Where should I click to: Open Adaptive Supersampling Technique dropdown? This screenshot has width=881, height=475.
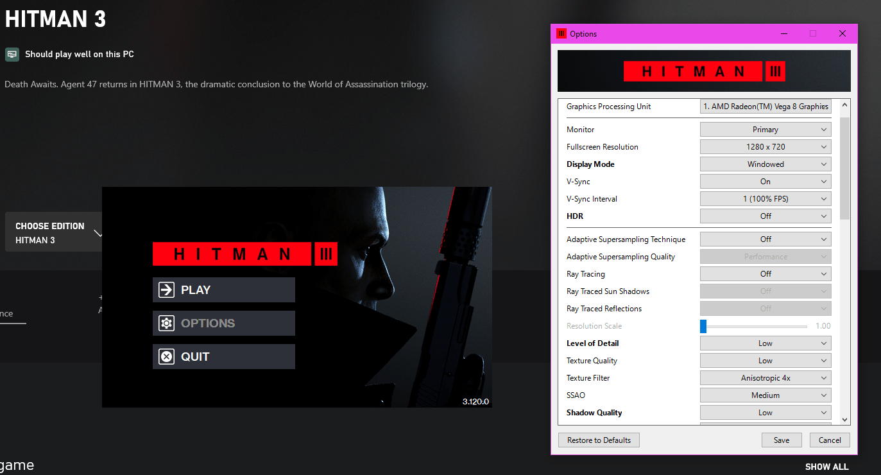[x=766, y=239]
